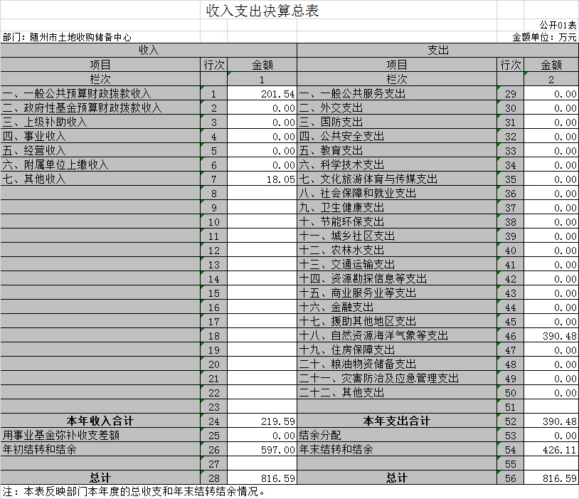Select the 其他收入 cell
The image size is (579, 499).
coord(100,179)
